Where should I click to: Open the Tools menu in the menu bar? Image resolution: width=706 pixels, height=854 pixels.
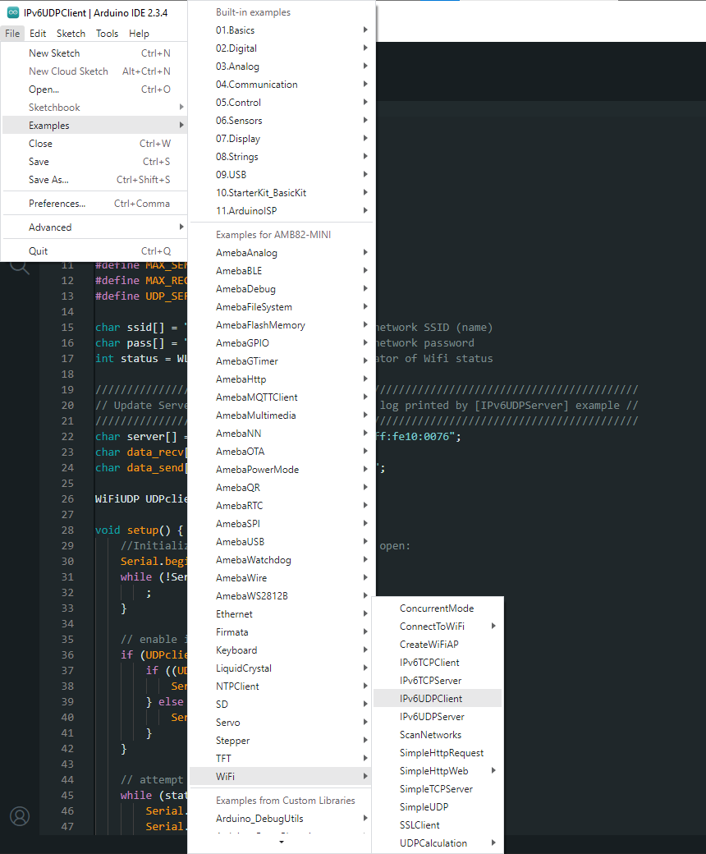coord(107,34)
